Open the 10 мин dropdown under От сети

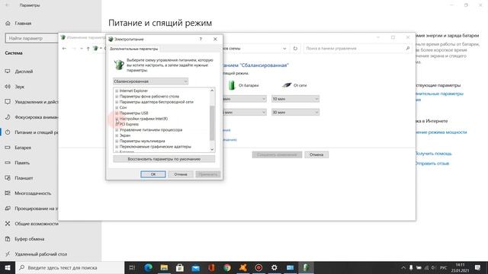click(295, 99)
